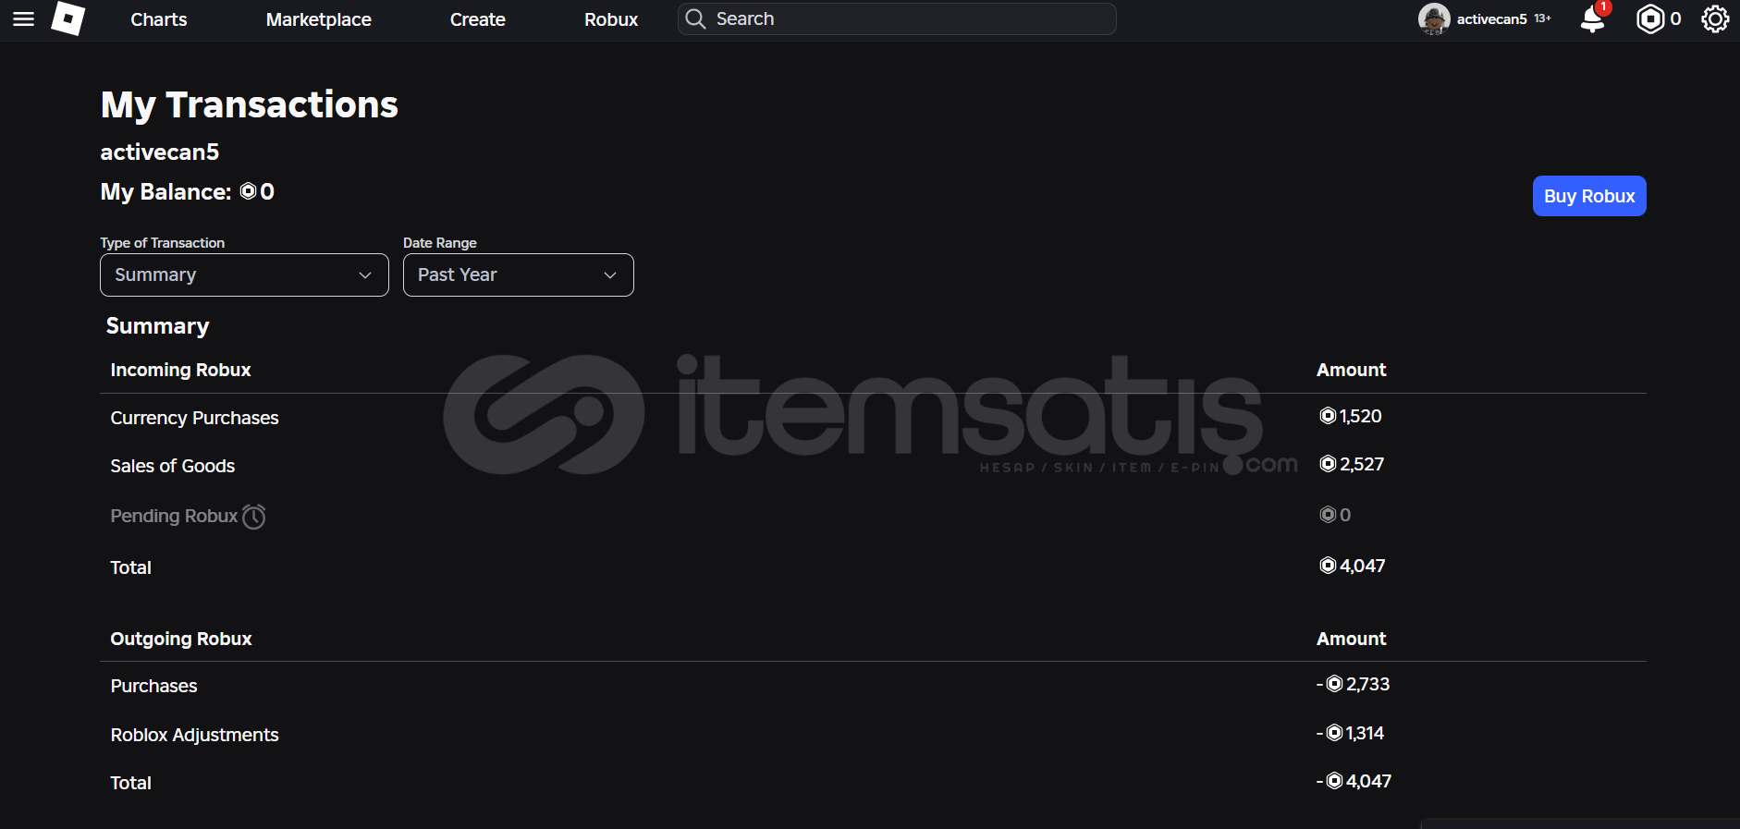Screen dimensions: 1740x829
Task: Click the Currency Purchases row label
Action: [x=194, y=418]
